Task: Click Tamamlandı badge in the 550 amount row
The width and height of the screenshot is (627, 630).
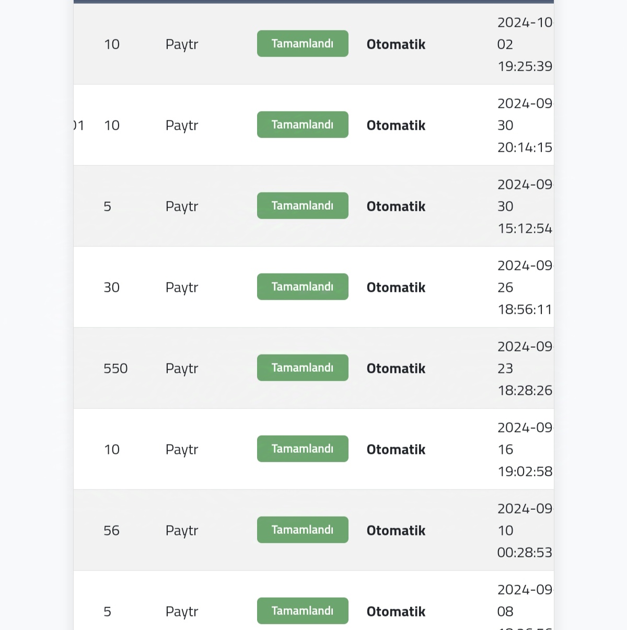Action: (303, 368)
